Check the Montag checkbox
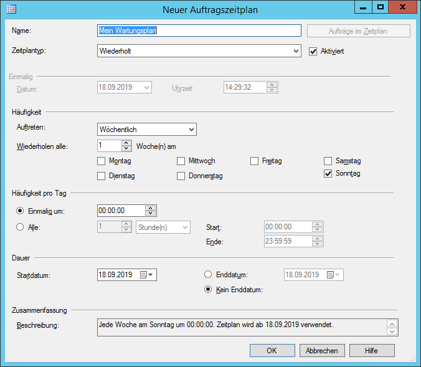The image size is (421, 367). coord(102,161)
